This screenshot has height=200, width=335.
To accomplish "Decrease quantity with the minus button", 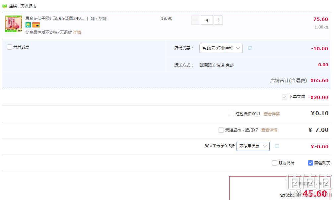I will 195,20.
